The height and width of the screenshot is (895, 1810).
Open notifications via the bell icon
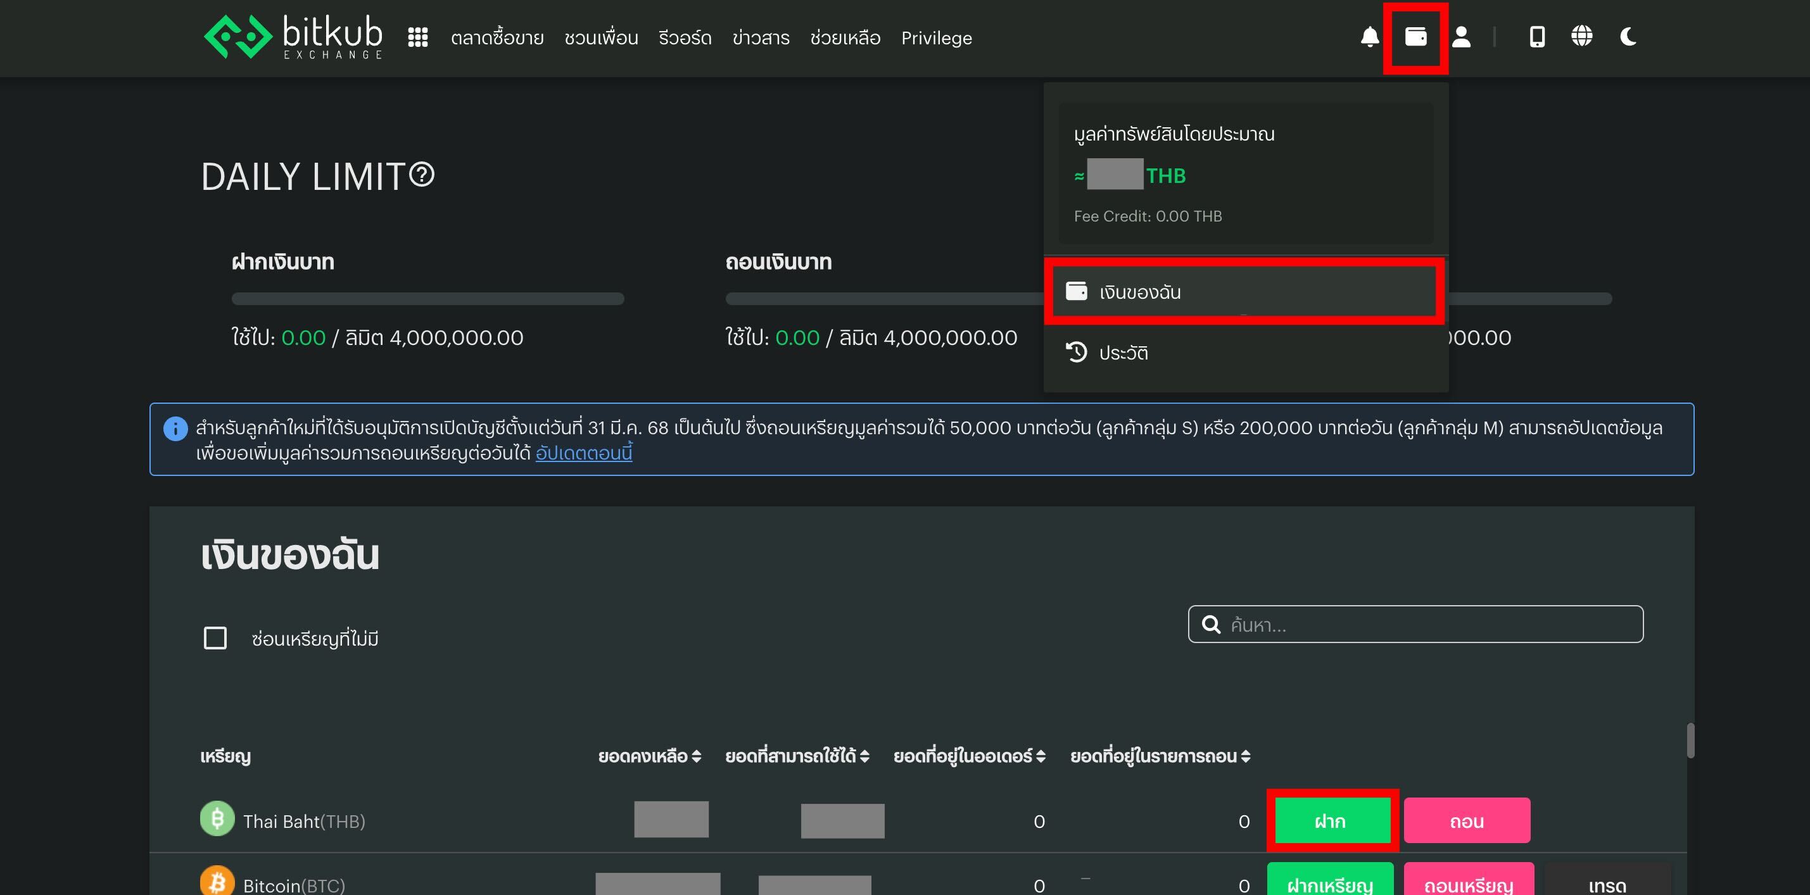pyautogui.click(x=1369, y=37)
